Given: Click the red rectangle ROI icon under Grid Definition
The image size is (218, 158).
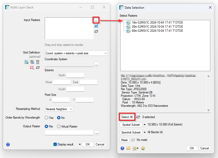Looking at the screenshot, I should click(32, 68).
